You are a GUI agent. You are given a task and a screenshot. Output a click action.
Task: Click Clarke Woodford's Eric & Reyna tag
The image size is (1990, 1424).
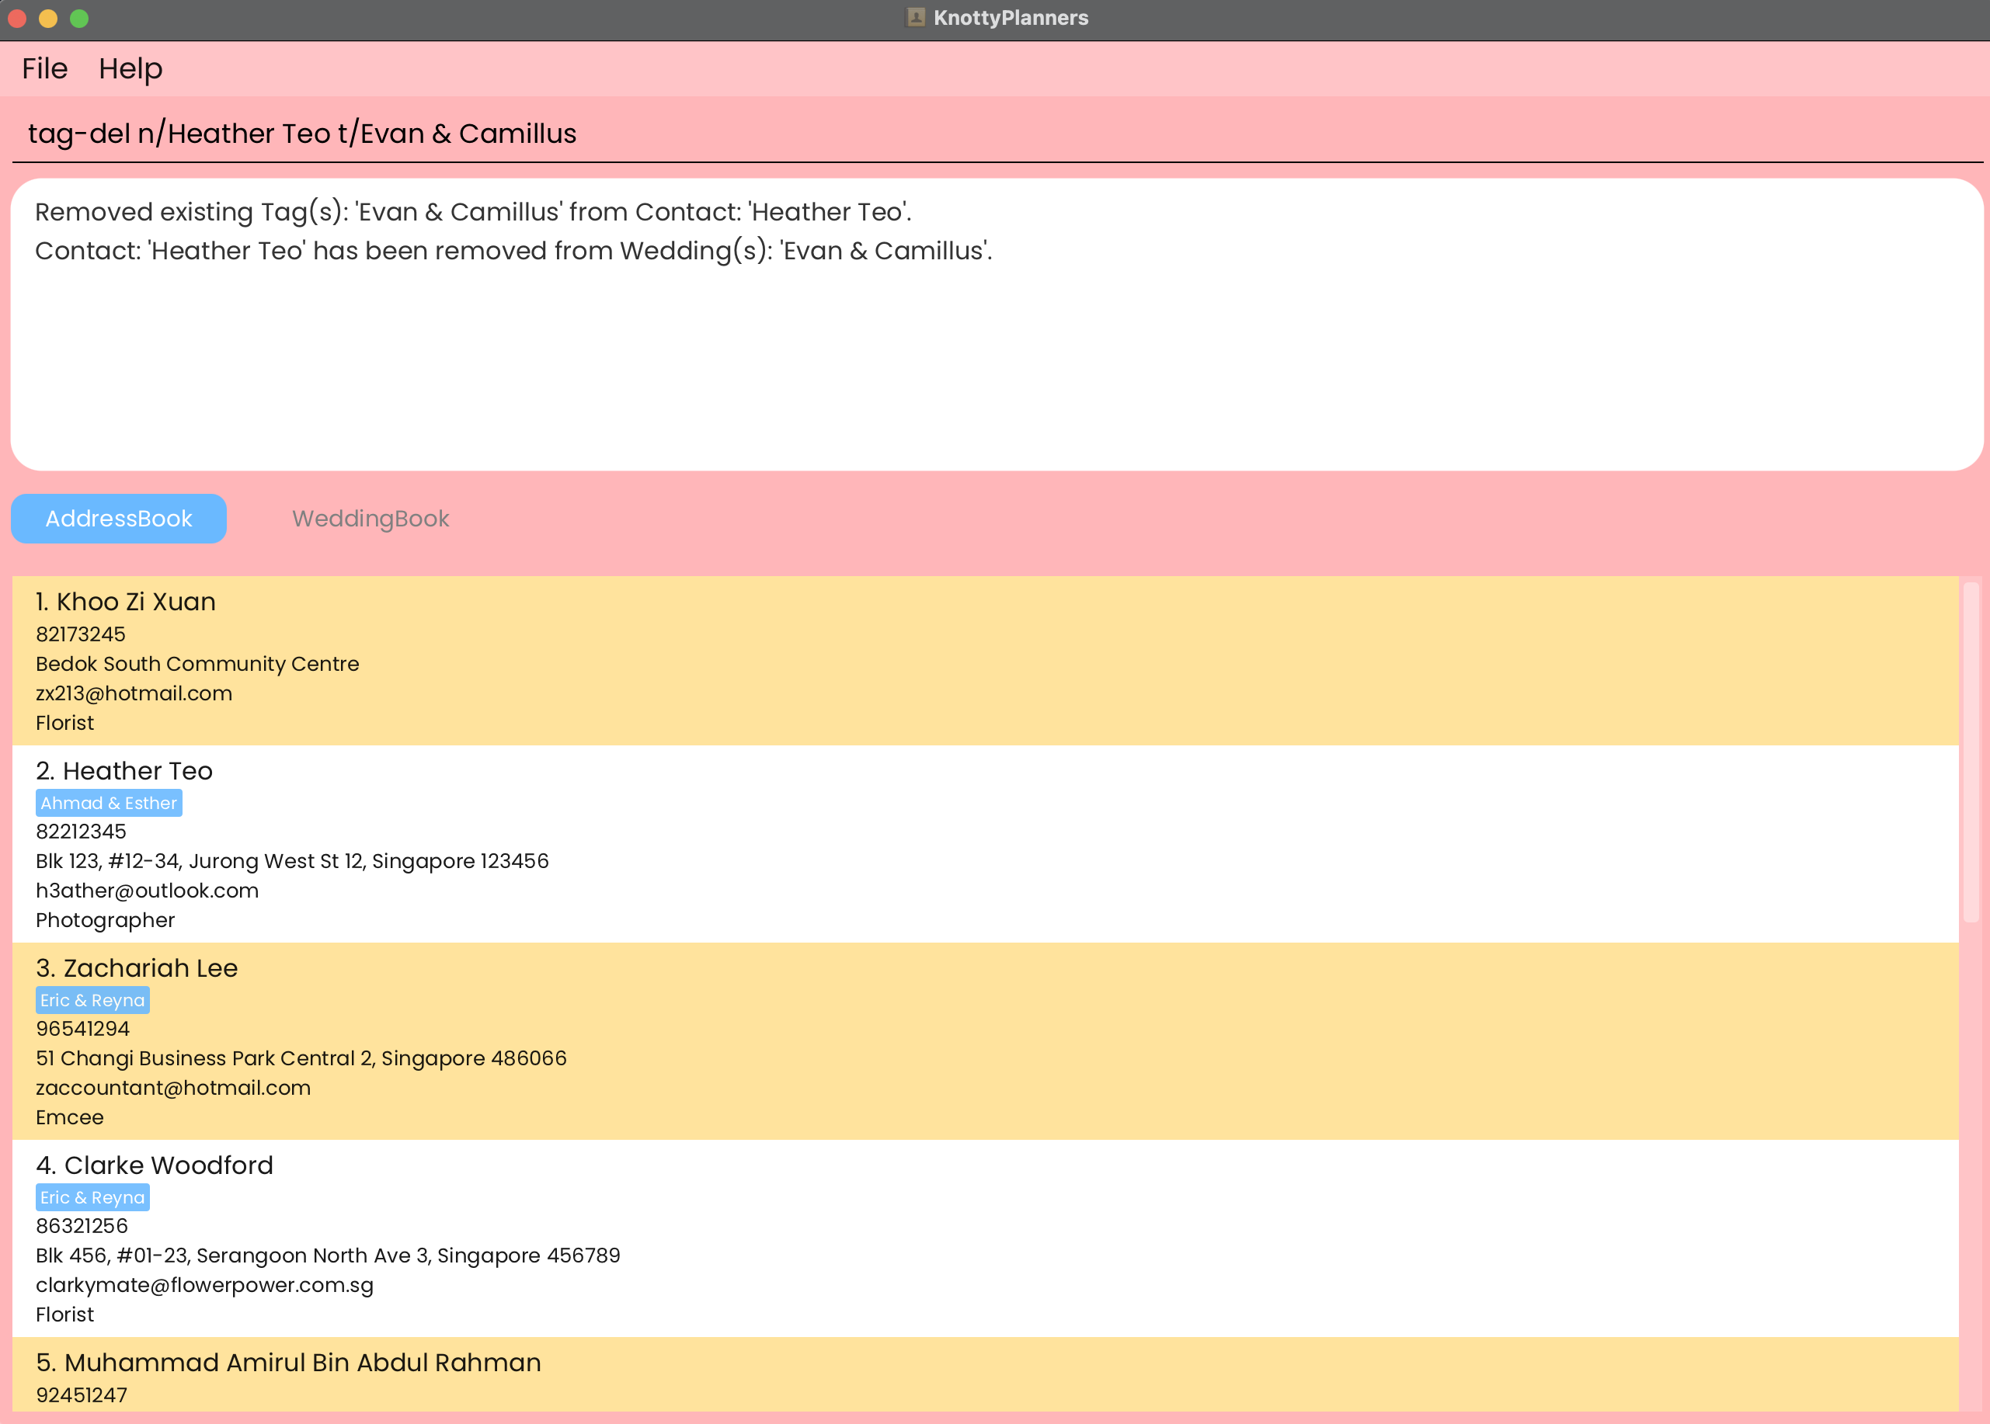[x=92, y=1198]
